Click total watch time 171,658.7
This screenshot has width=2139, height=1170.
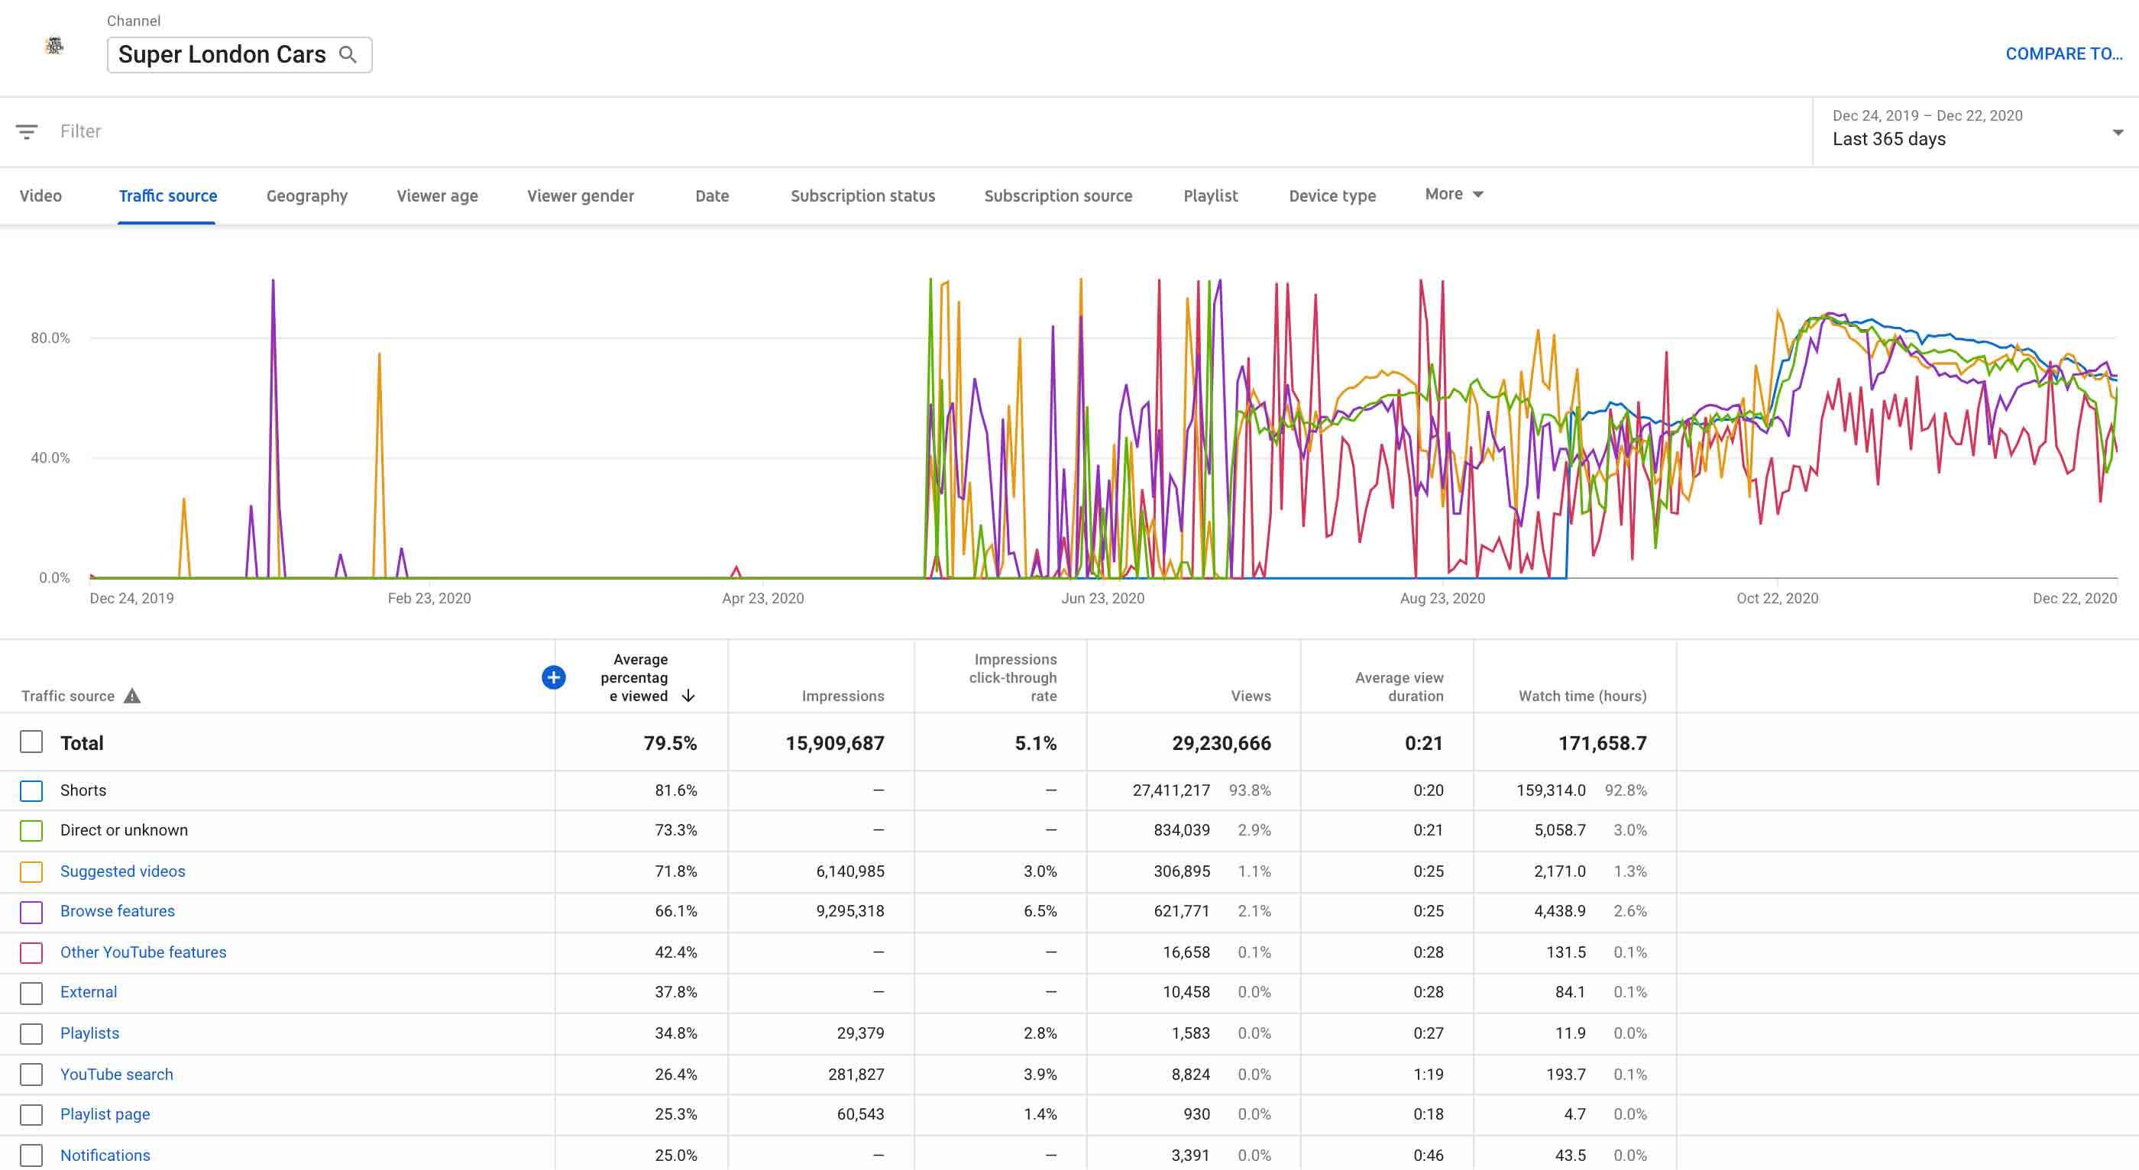tap(1602, 742)
